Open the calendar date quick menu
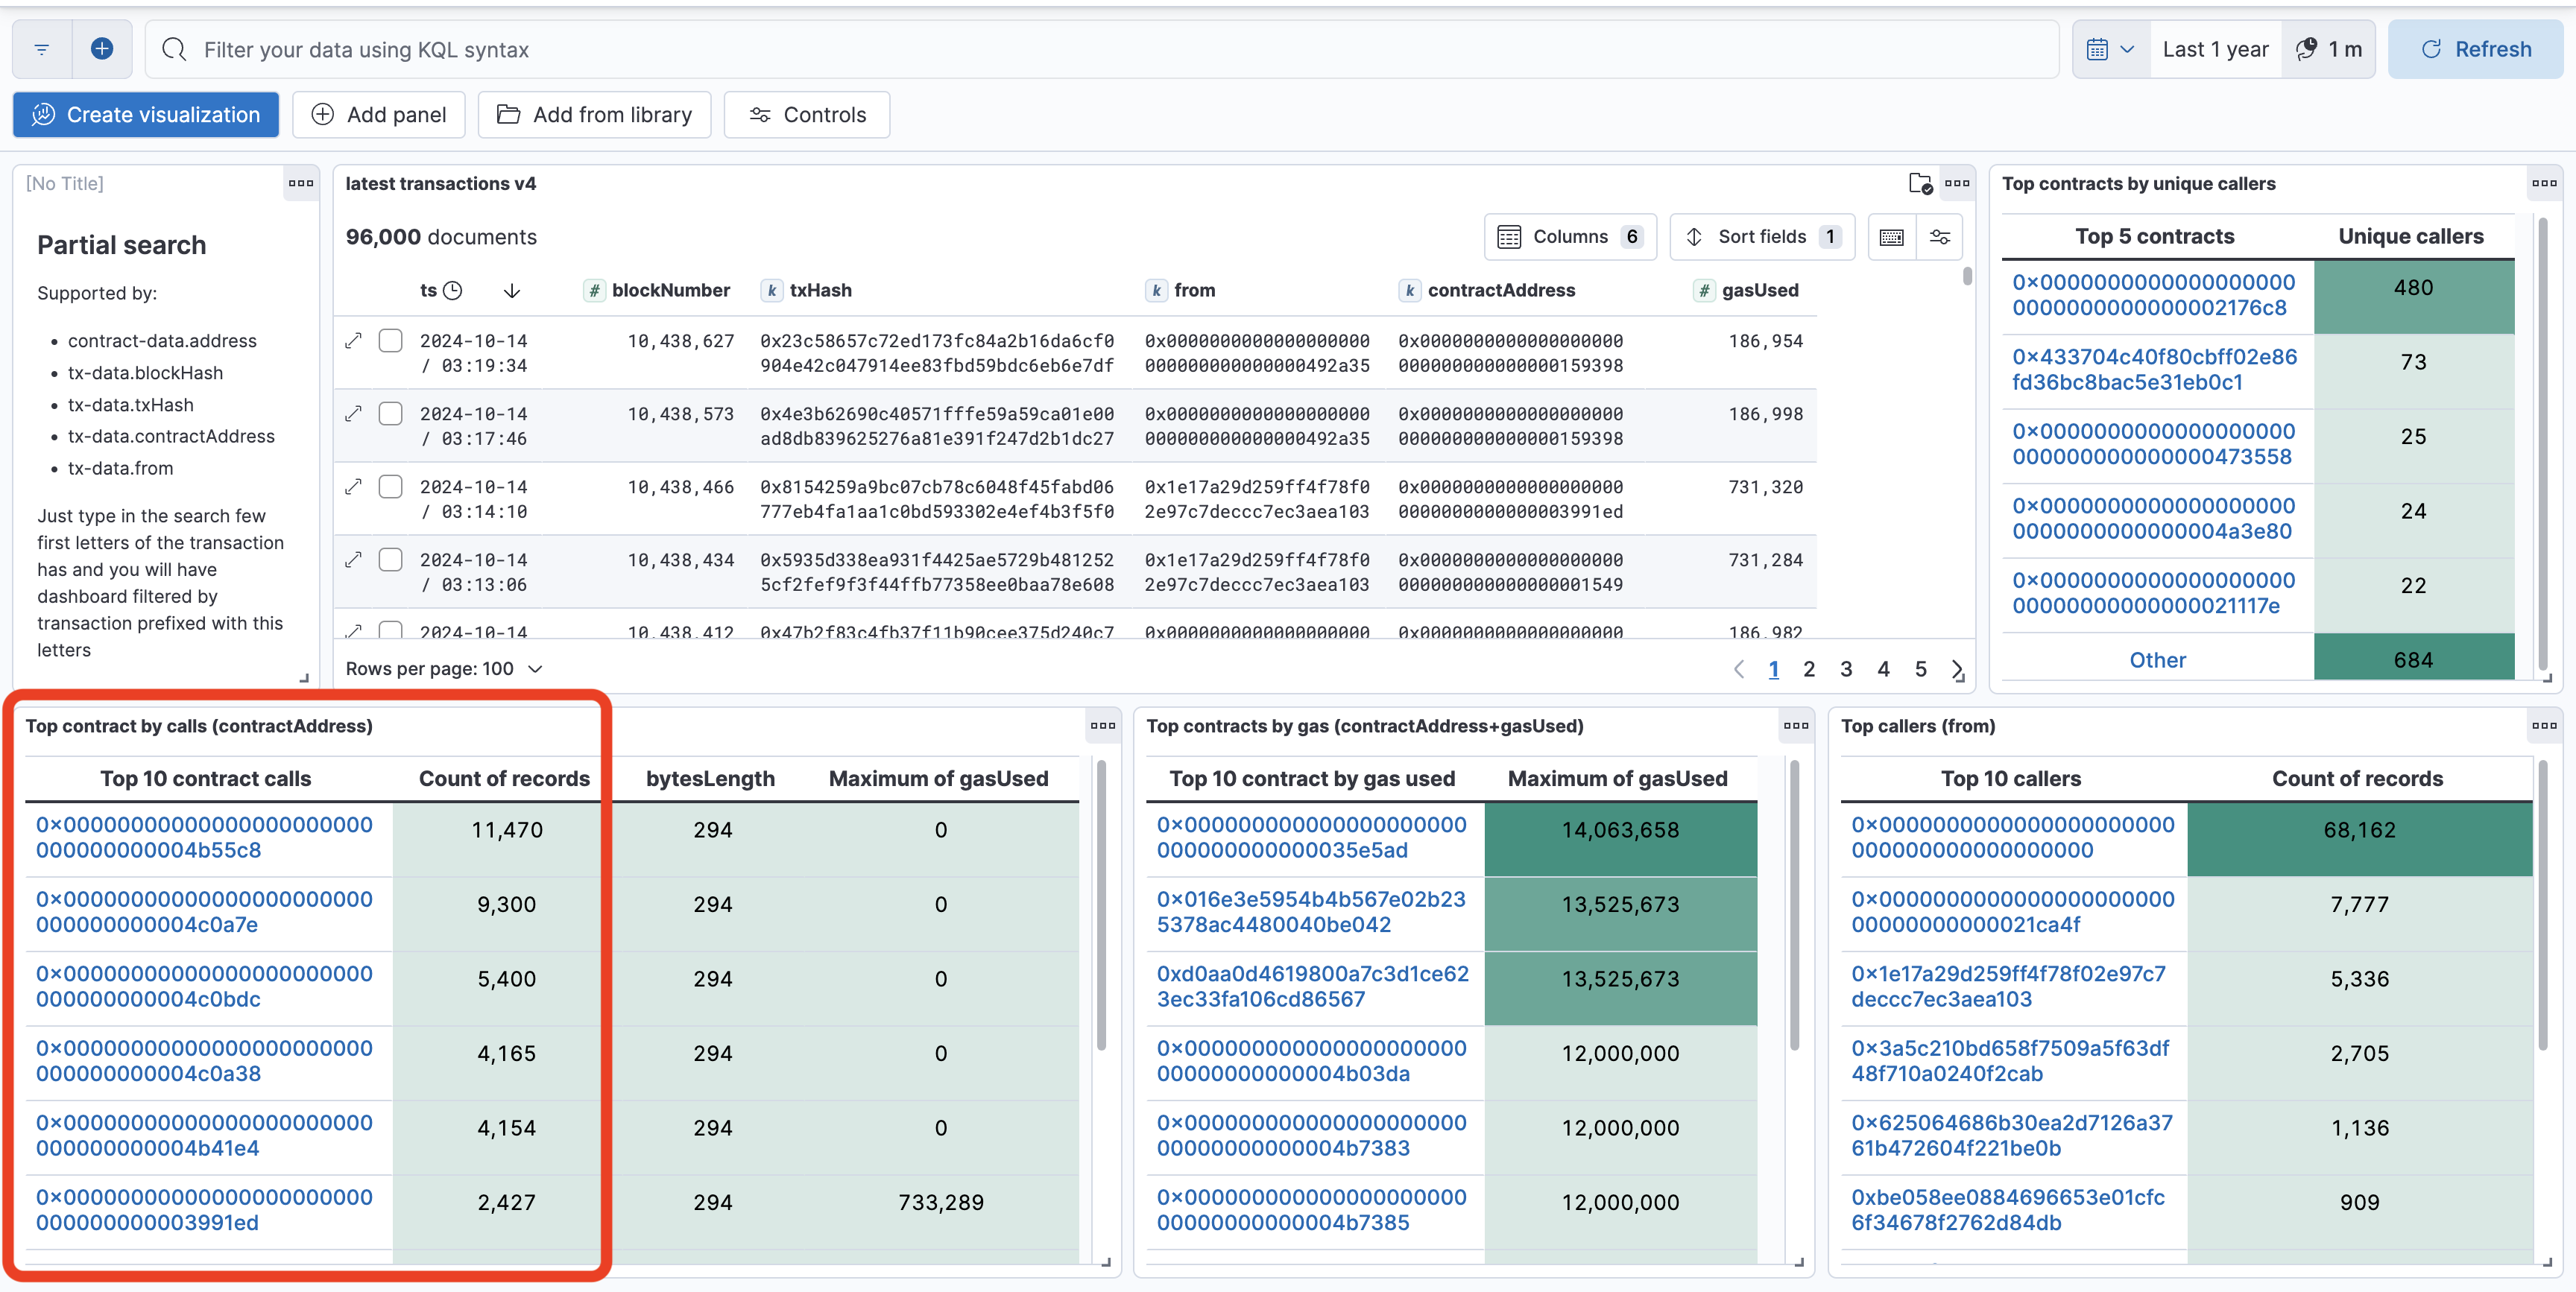Viewport: 2576px width, 1292px height. click(x=2111, y=49)
